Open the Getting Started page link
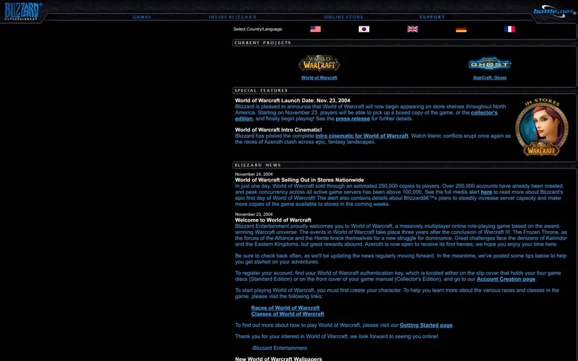Screen dimensions: 578x361 tap(426, 326)
